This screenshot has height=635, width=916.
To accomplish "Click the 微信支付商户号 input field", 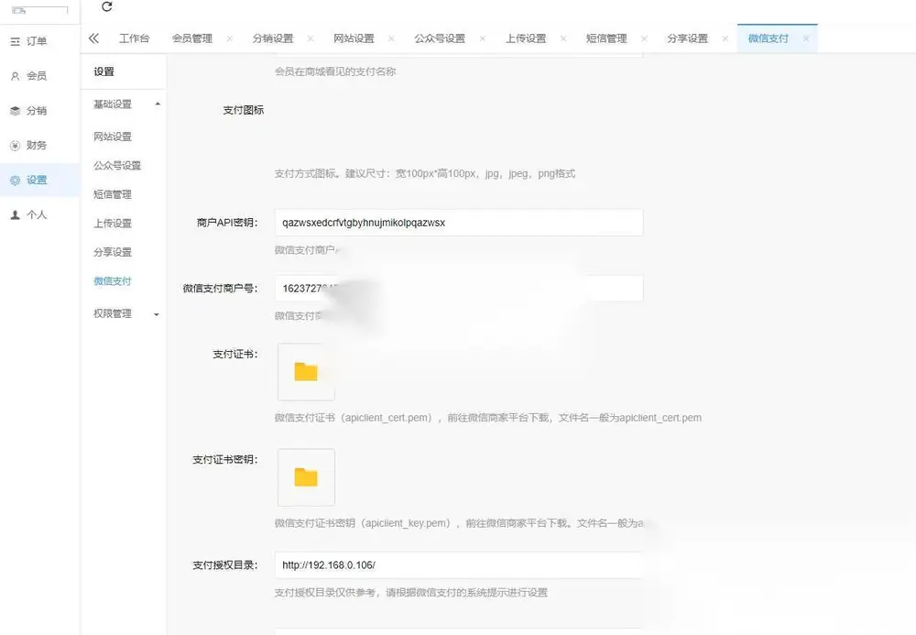I will point(459,289).
